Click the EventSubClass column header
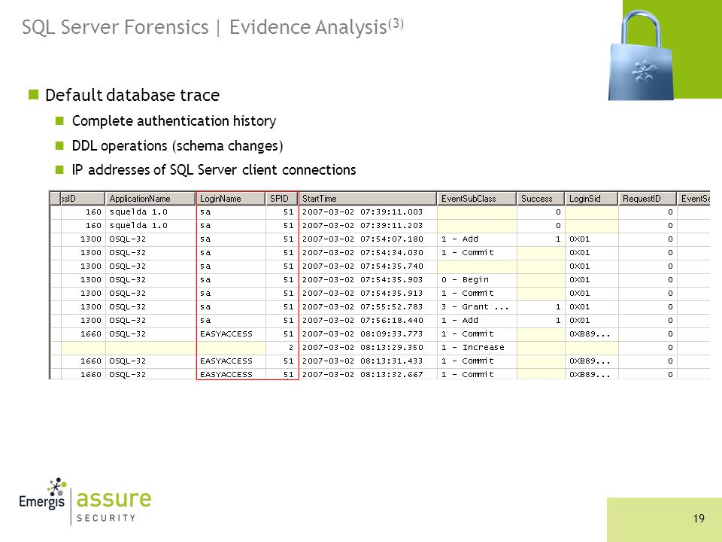Viewport: 722px width, 542px height. click(x=477, y=199)
